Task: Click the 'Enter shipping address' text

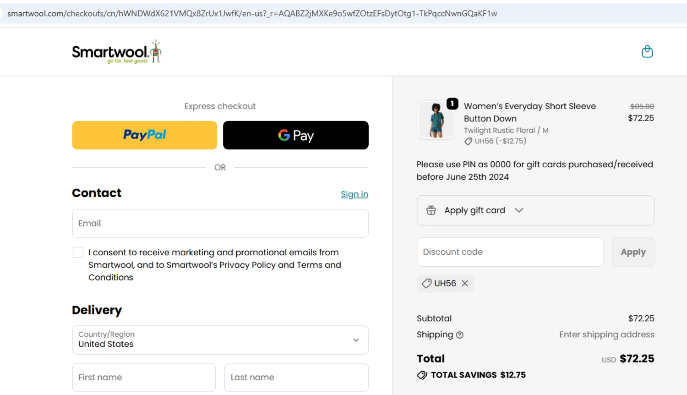Action: point(607,335)
